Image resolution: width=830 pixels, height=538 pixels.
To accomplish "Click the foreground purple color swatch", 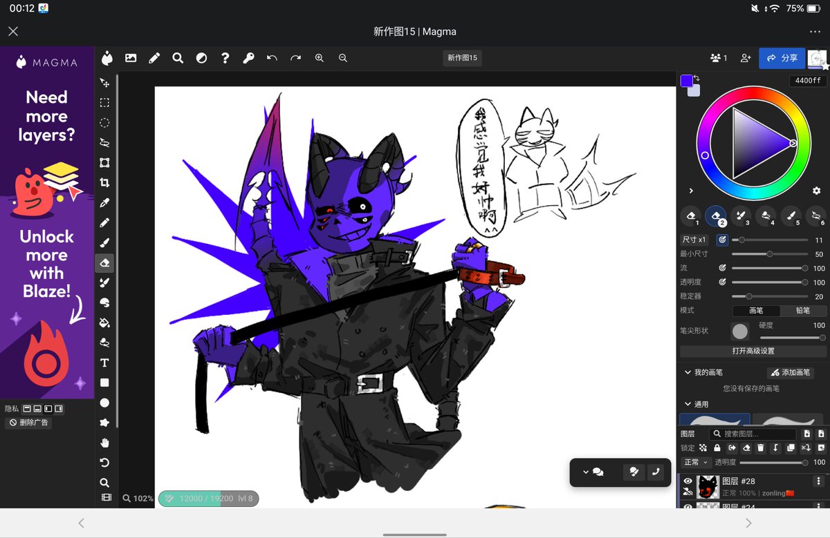I will pyautogui.click(x=686, y=81).
